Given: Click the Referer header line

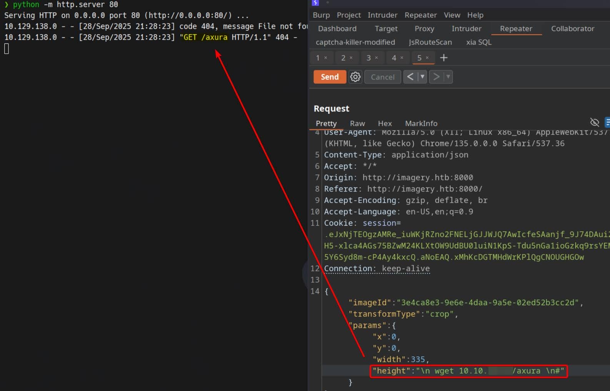Looking at the screenshot, I should click(x=403, y=189).
